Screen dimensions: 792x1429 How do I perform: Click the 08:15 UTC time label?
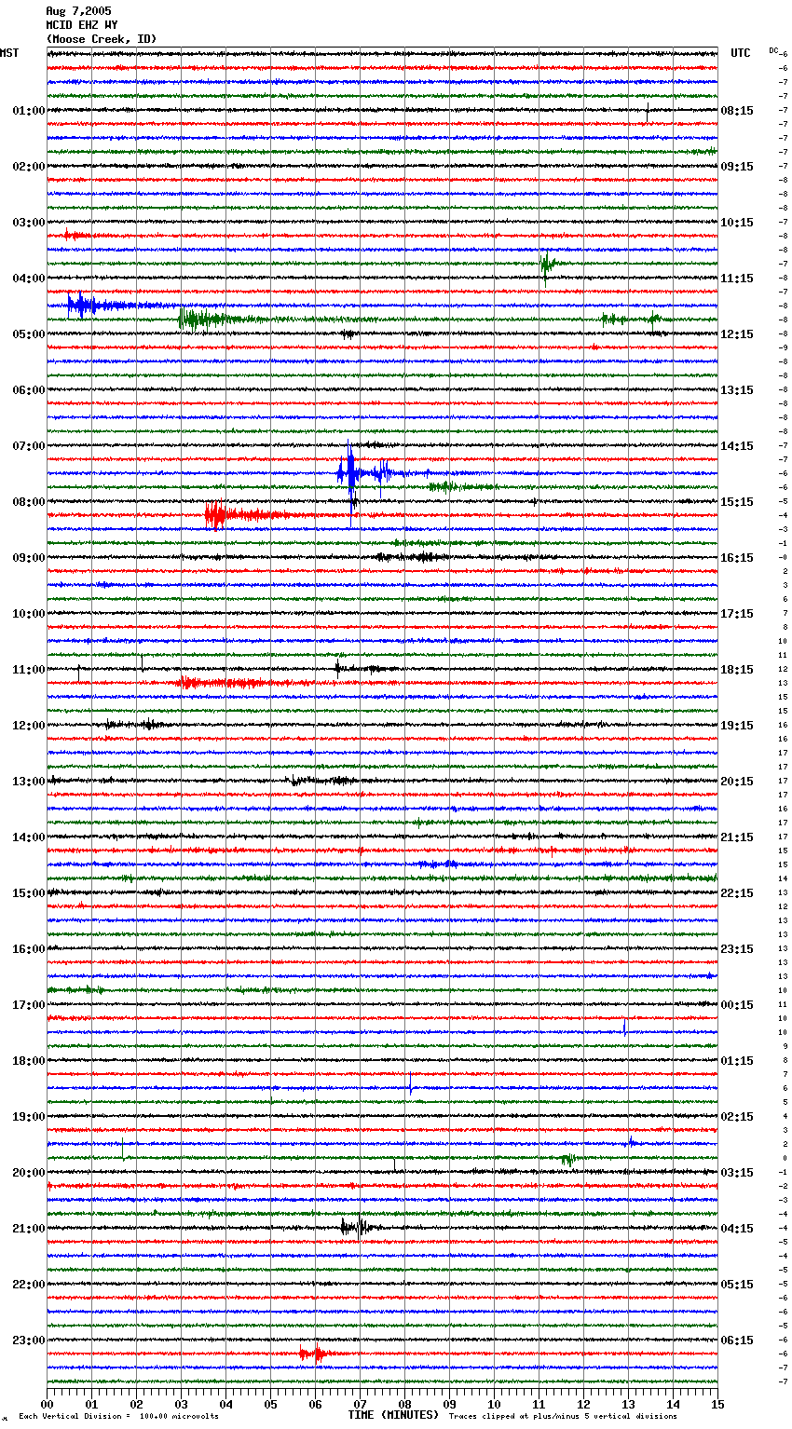(x=737, y=111)
